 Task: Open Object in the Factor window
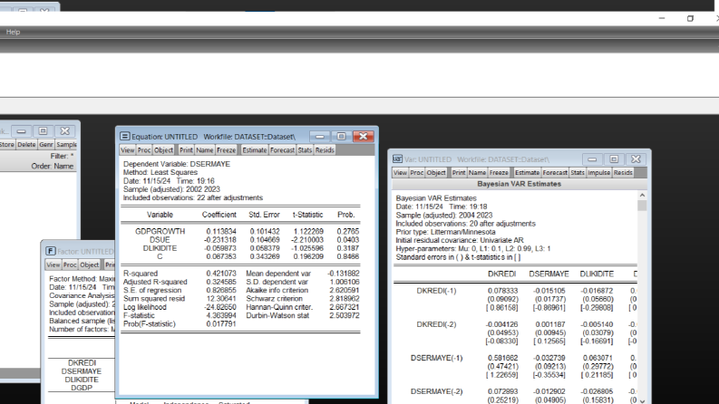(x=89, y=265)
